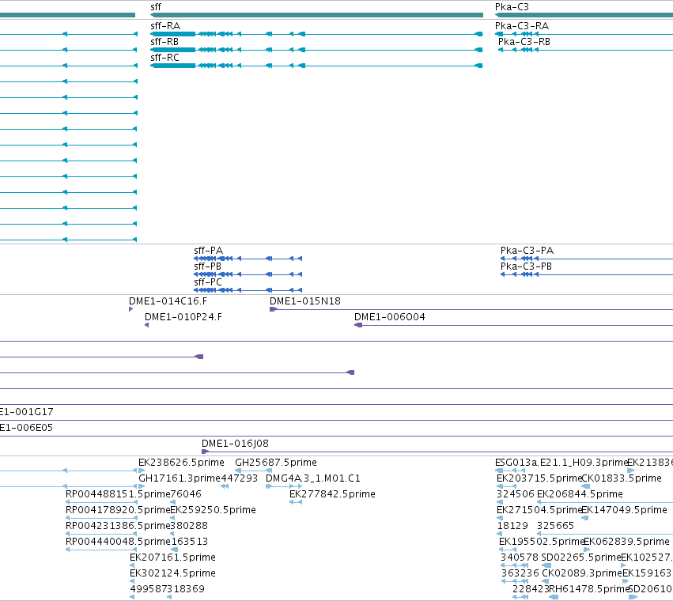Select the sff gene label

click(x=156, y=7)
